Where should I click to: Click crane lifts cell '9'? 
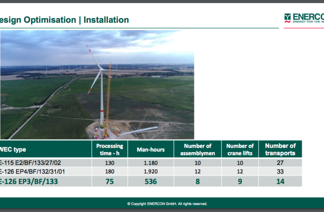click(240, 181)
